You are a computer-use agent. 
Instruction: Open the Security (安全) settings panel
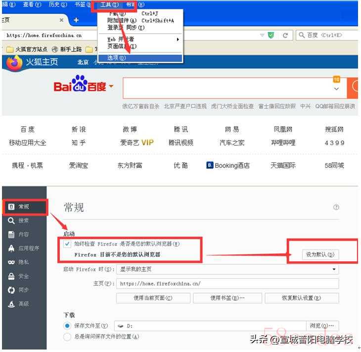click(23, 276)
